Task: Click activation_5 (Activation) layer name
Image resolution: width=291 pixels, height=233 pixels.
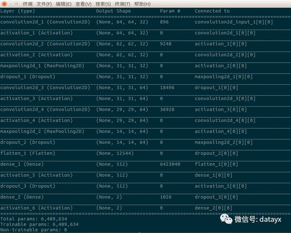Action: pyautogui.click(x=36, y=175)
